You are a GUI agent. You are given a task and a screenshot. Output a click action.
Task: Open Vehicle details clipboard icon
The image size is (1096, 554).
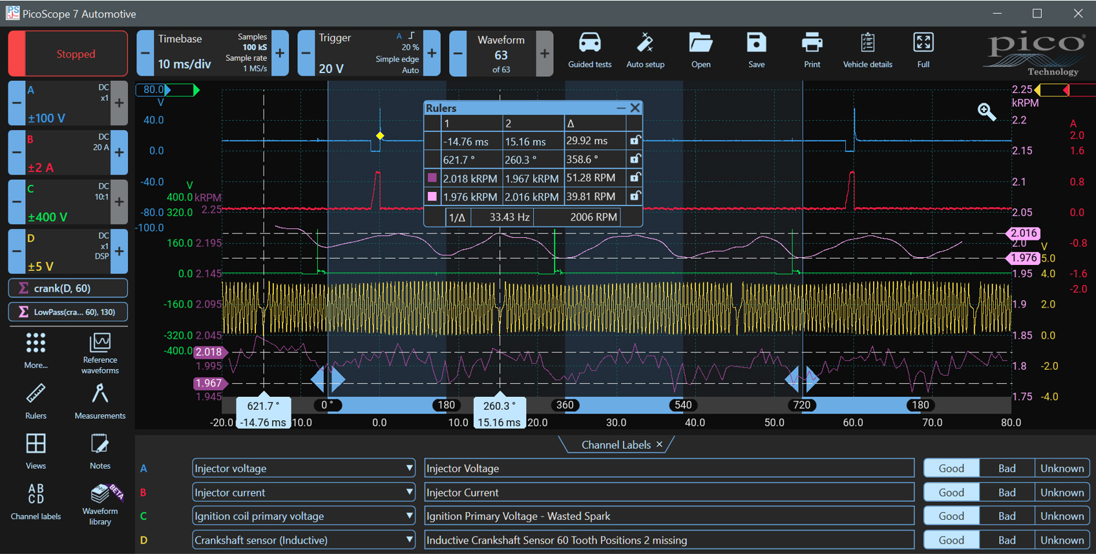[867, 50]
